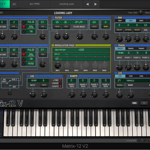Click the VCA1 level knob
Screen dimensions: 150x150
(94, 36)
